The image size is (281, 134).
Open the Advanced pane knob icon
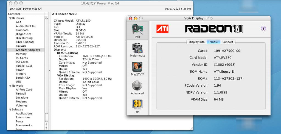[137, 85]
